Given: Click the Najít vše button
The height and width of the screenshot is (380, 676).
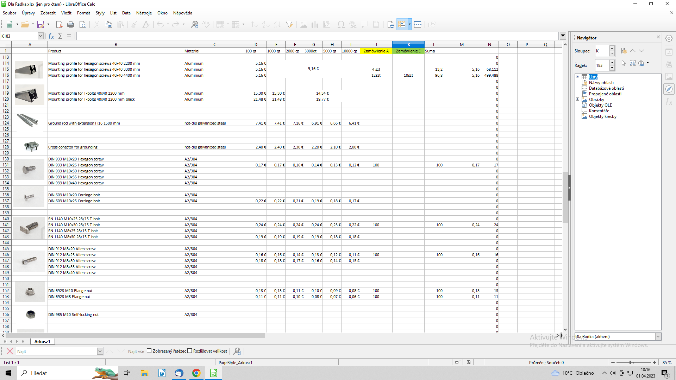Looking at the screenshot, I should (x=136, y=351).
